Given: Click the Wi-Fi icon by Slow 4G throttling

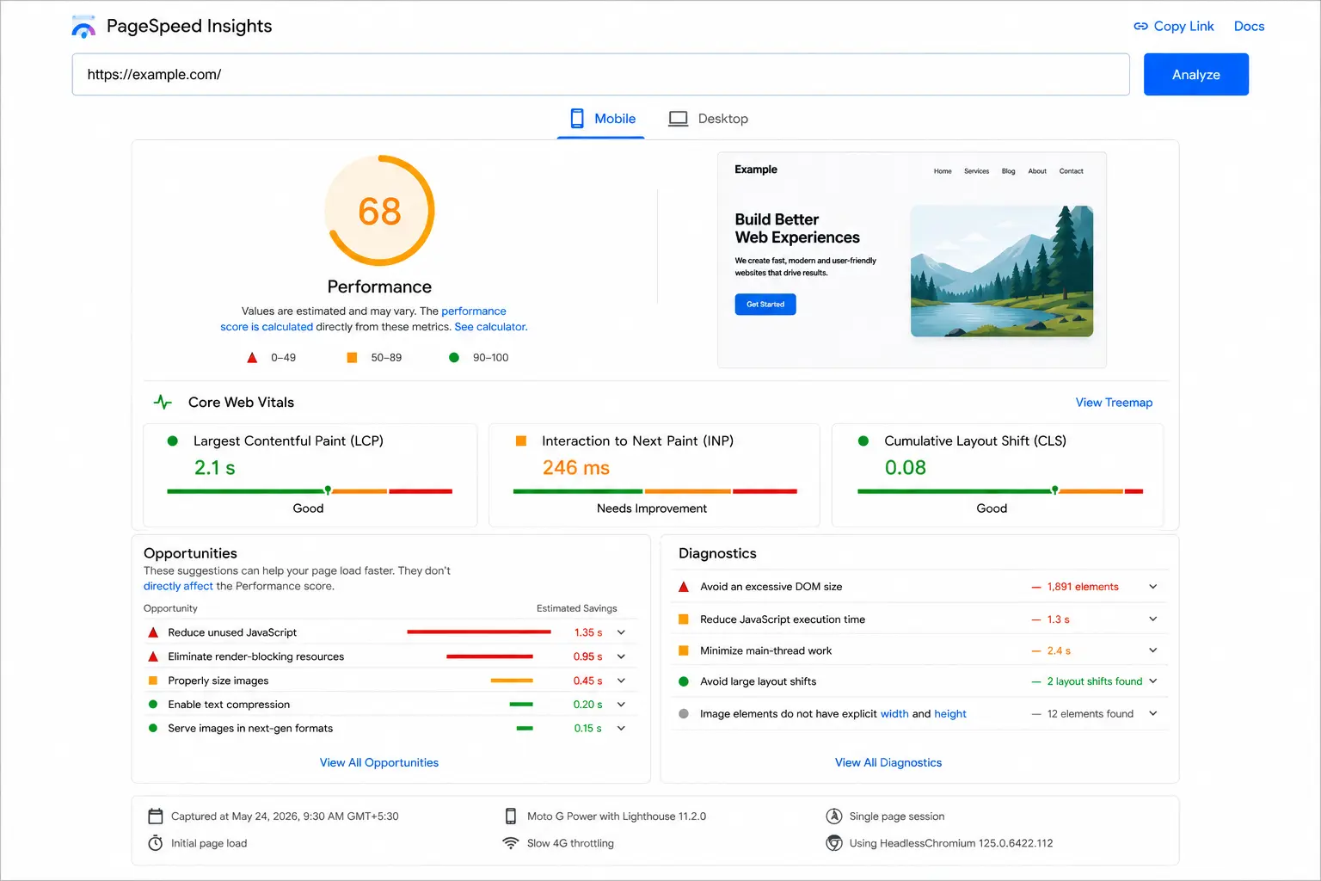Looking at the screenshot, I should point(511,843).
